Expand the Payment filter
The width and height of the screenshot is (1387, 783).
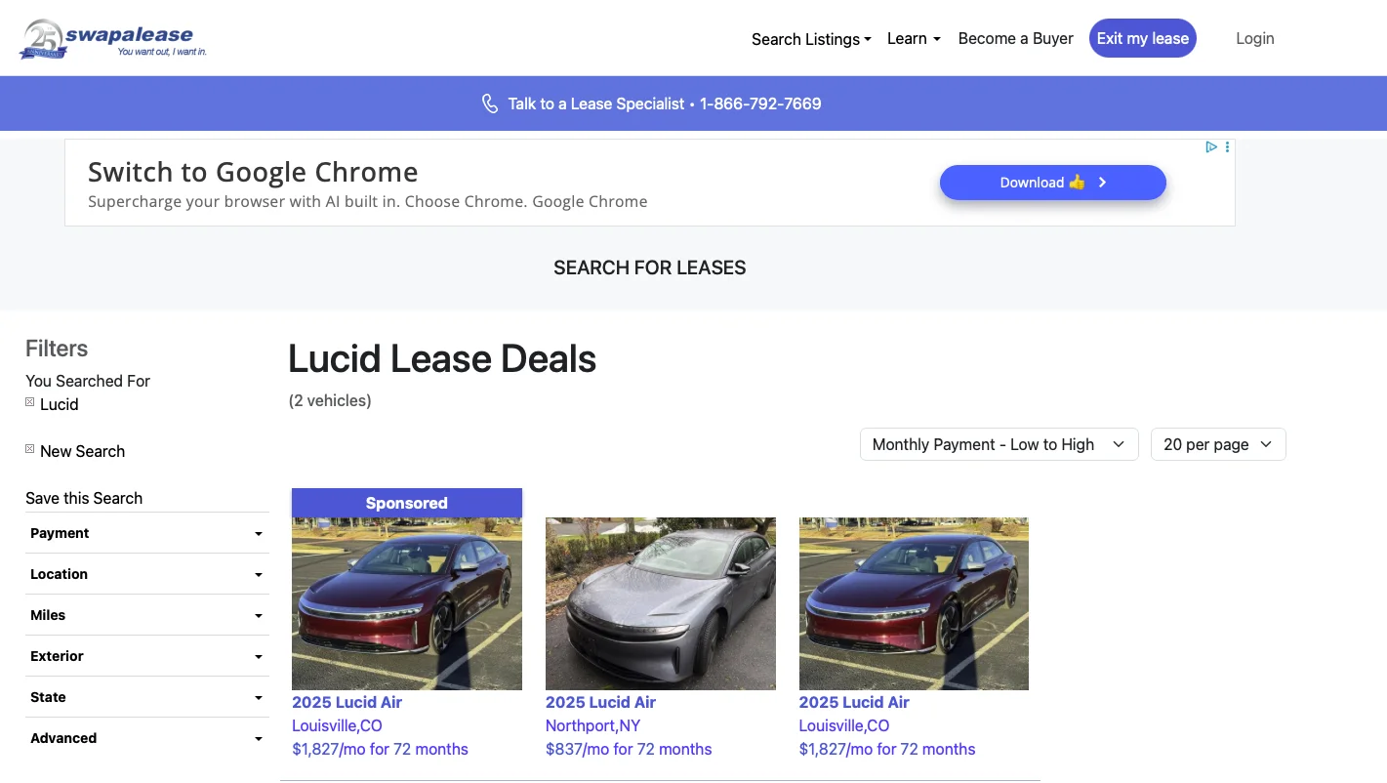click(x=147, y=533)
